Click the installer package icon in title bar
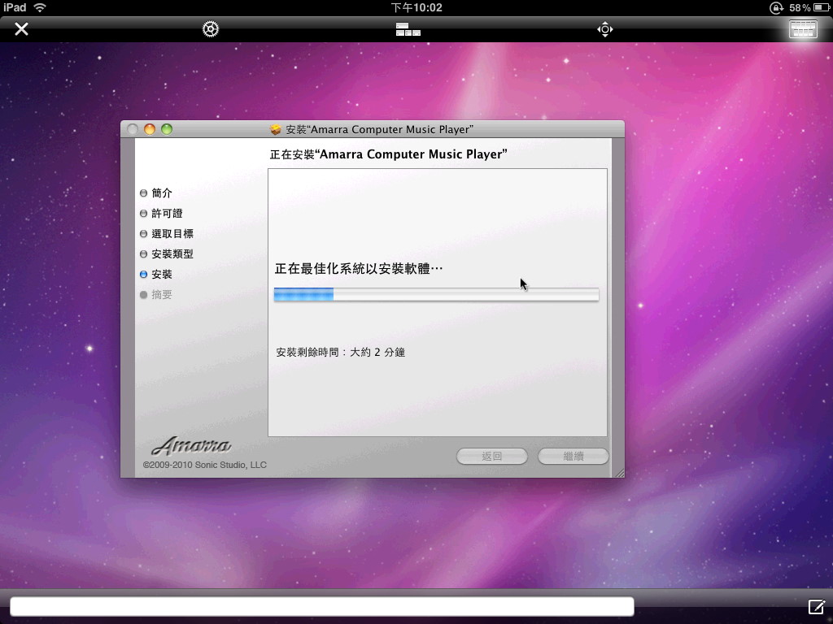833x624 pixels. pos(276,129)
